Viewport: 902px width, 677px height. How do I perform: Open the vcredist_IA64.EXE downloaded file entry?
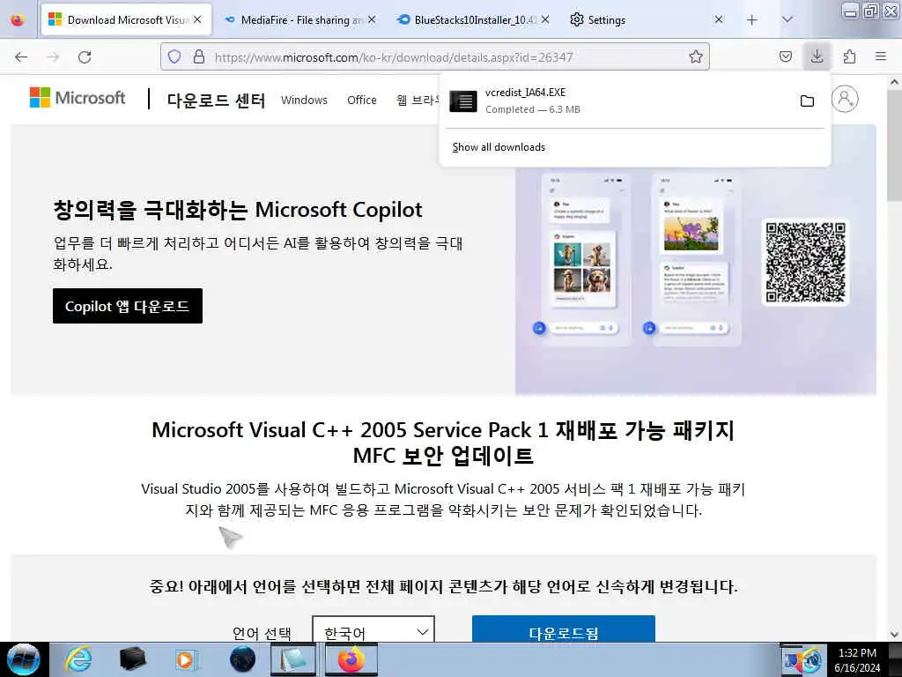[619, 100]
